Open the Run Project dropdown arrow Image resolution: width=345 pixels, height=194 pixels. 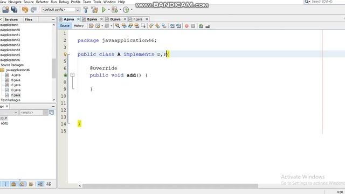coord(109,10)
